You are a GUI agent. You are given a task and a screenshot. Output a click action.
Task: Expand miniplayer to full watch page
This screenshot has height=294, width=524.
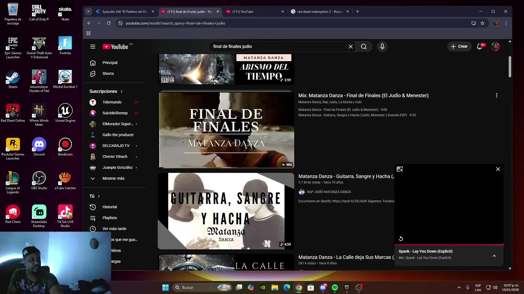coord(400,169)
